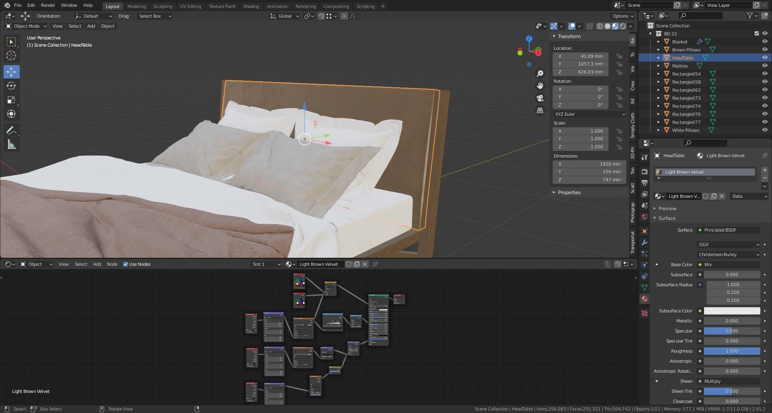This screenshot has width=772, height=413.
Task: Toggle lock on Location X
Action: click(619, 56)
